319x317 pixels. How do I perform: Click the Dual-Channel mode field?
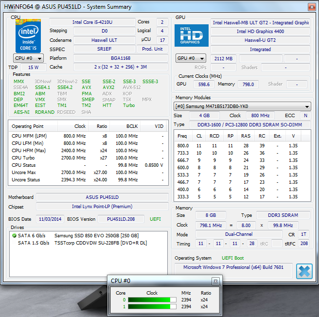[239, 234]
